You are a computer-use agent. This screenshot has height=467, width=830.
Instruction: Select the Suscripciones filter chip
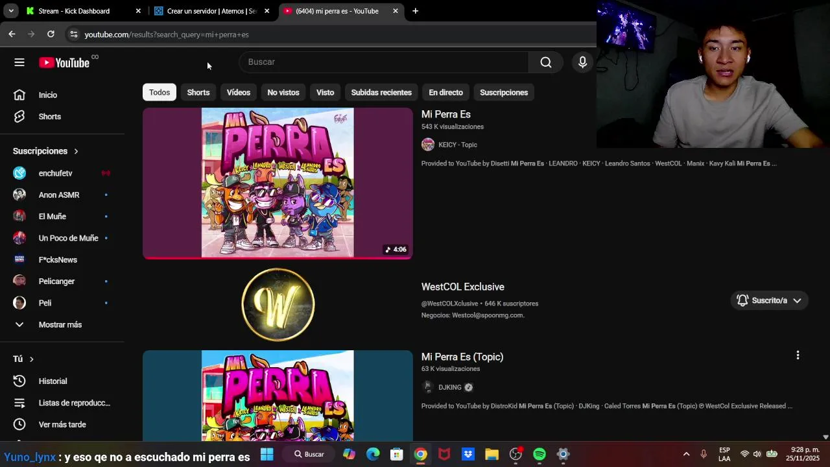pos(504,93)
